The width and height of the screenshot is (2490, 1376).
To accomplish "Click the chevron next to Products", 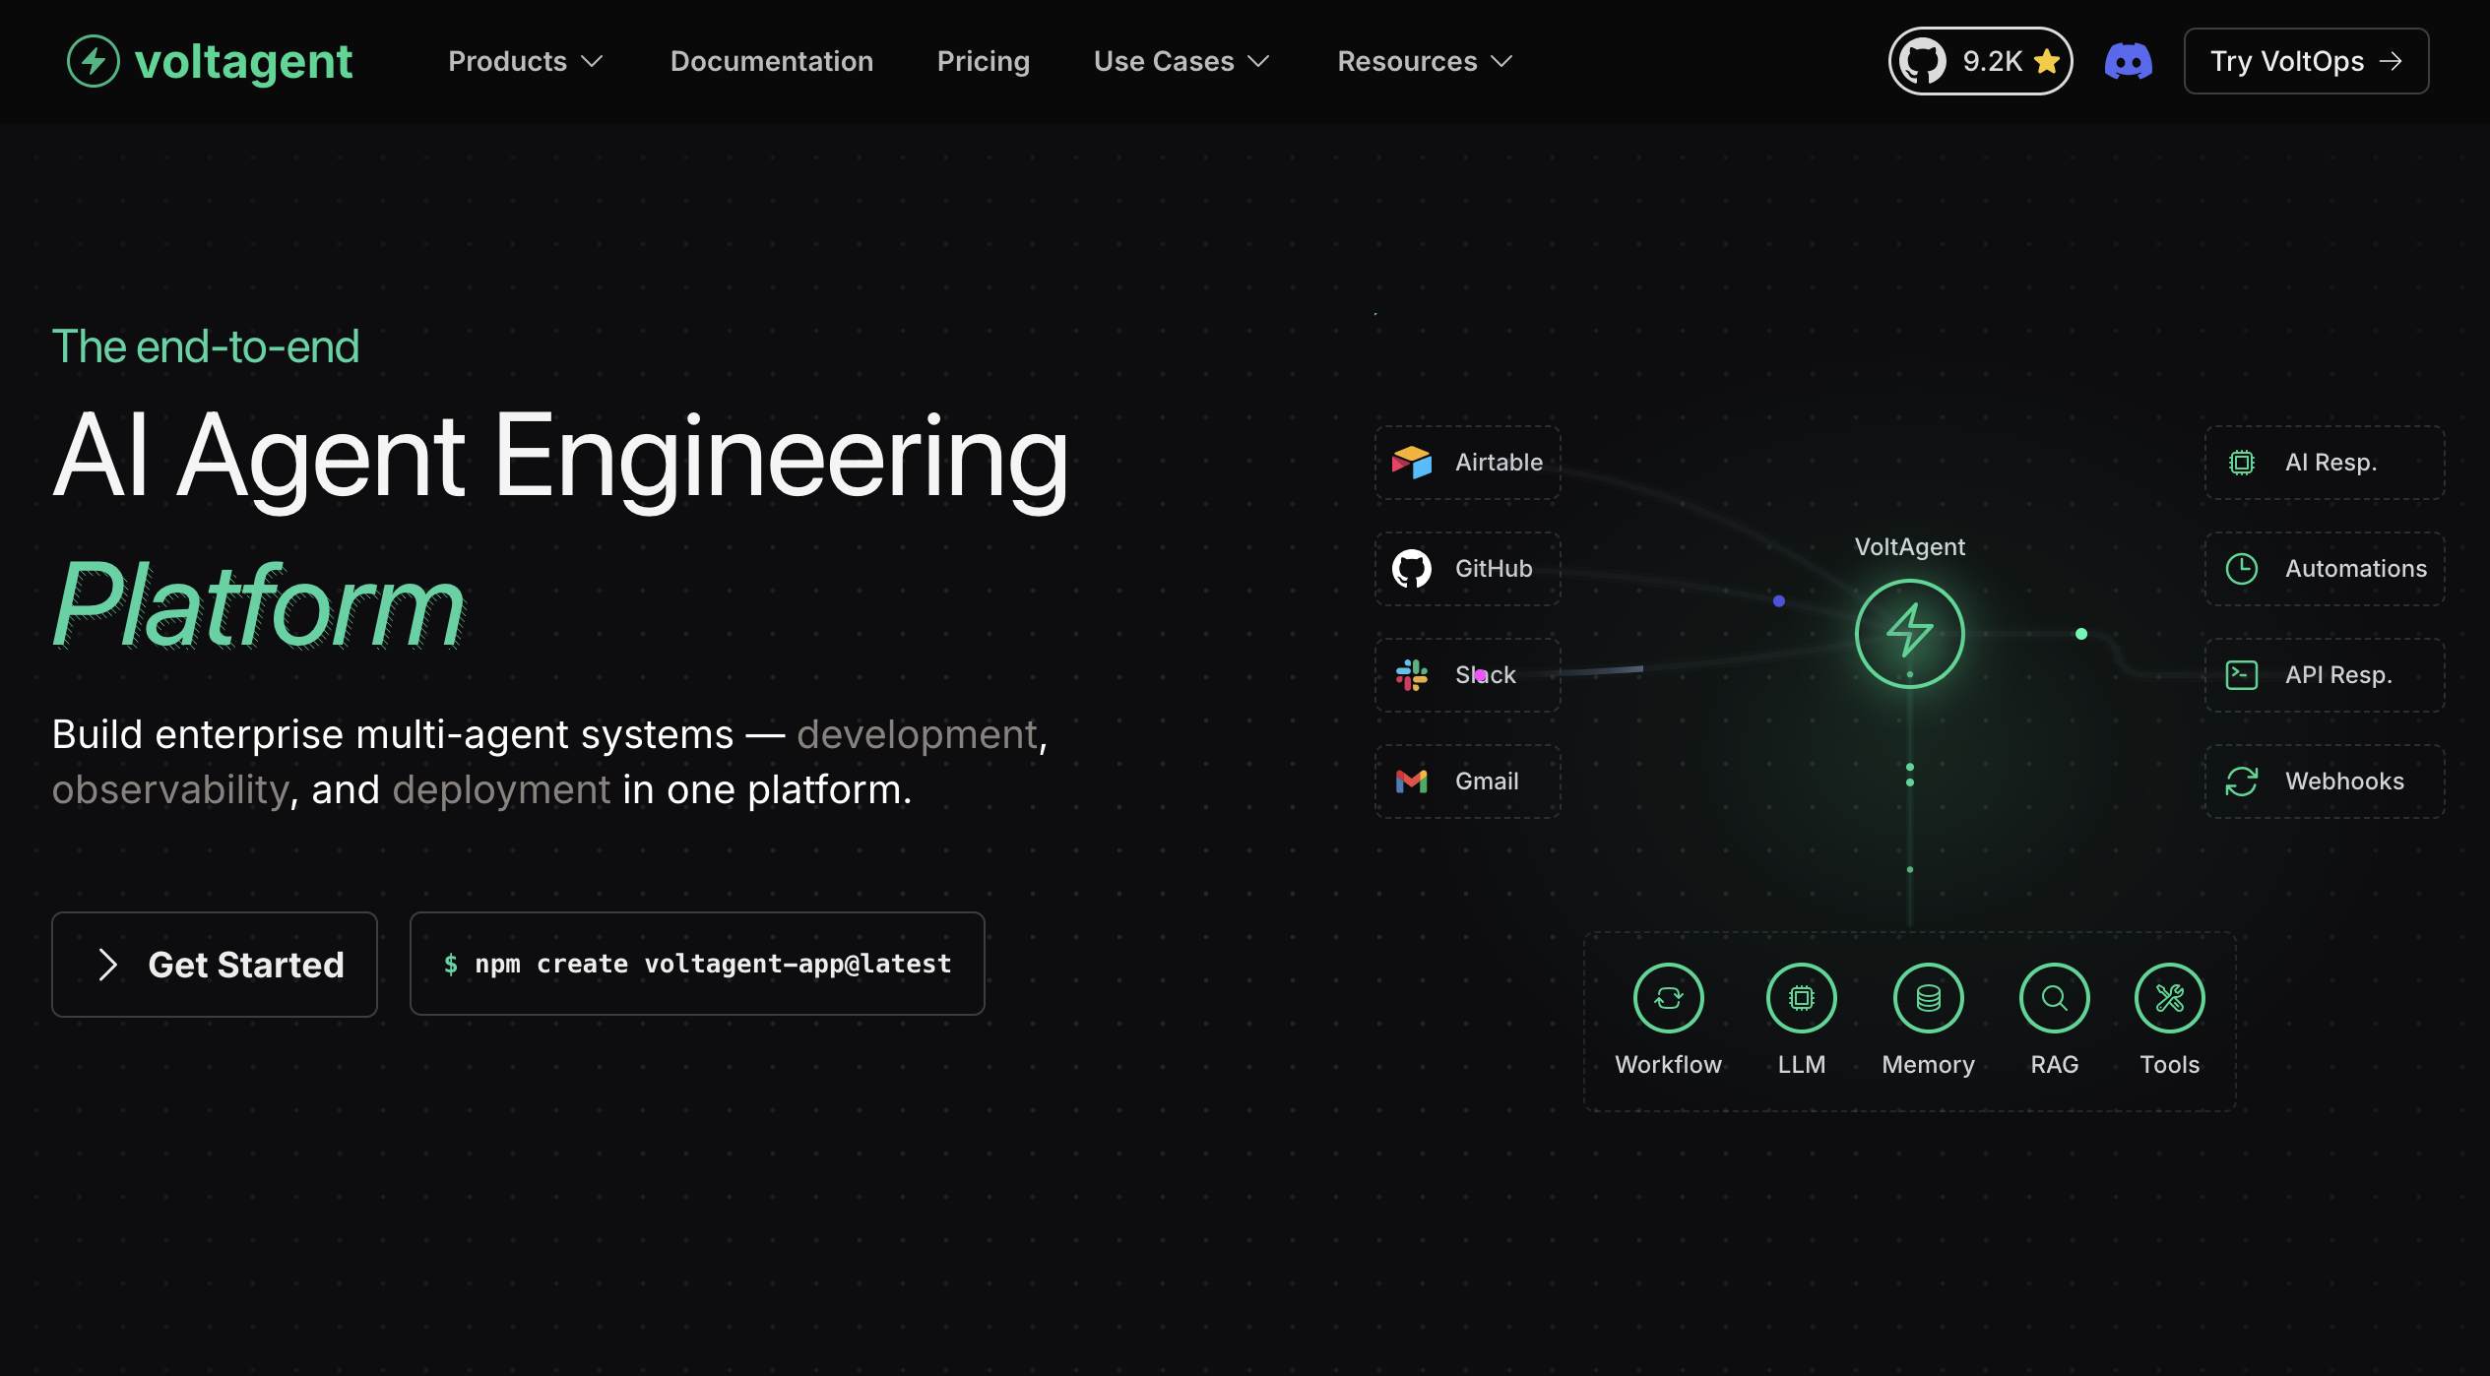I will 592,61.
